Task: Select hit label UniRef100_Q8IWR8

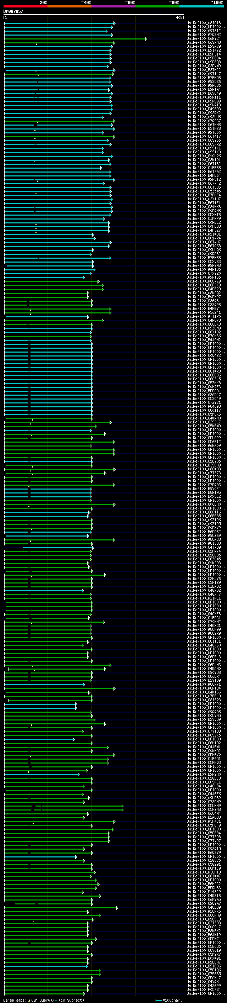Action: click(x=204, y=371)
